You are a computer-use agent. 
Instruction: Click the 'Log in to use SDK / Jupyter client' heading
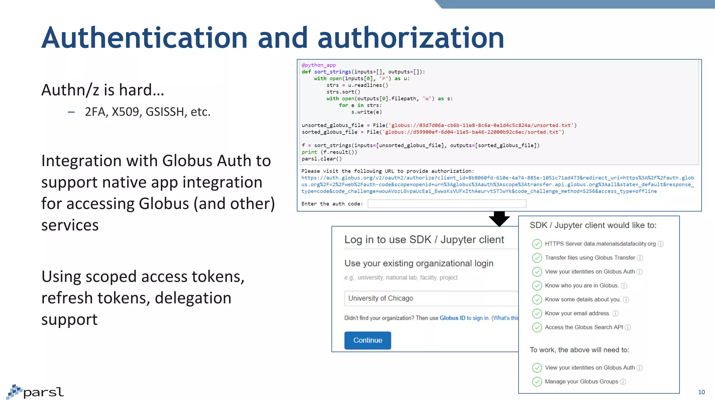[424, 240]
